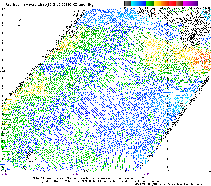211x186 pixels.
Task: Click the 'NOAA/NESDIS/Office of Research and Applications' credit
Action: pos(168,184)
